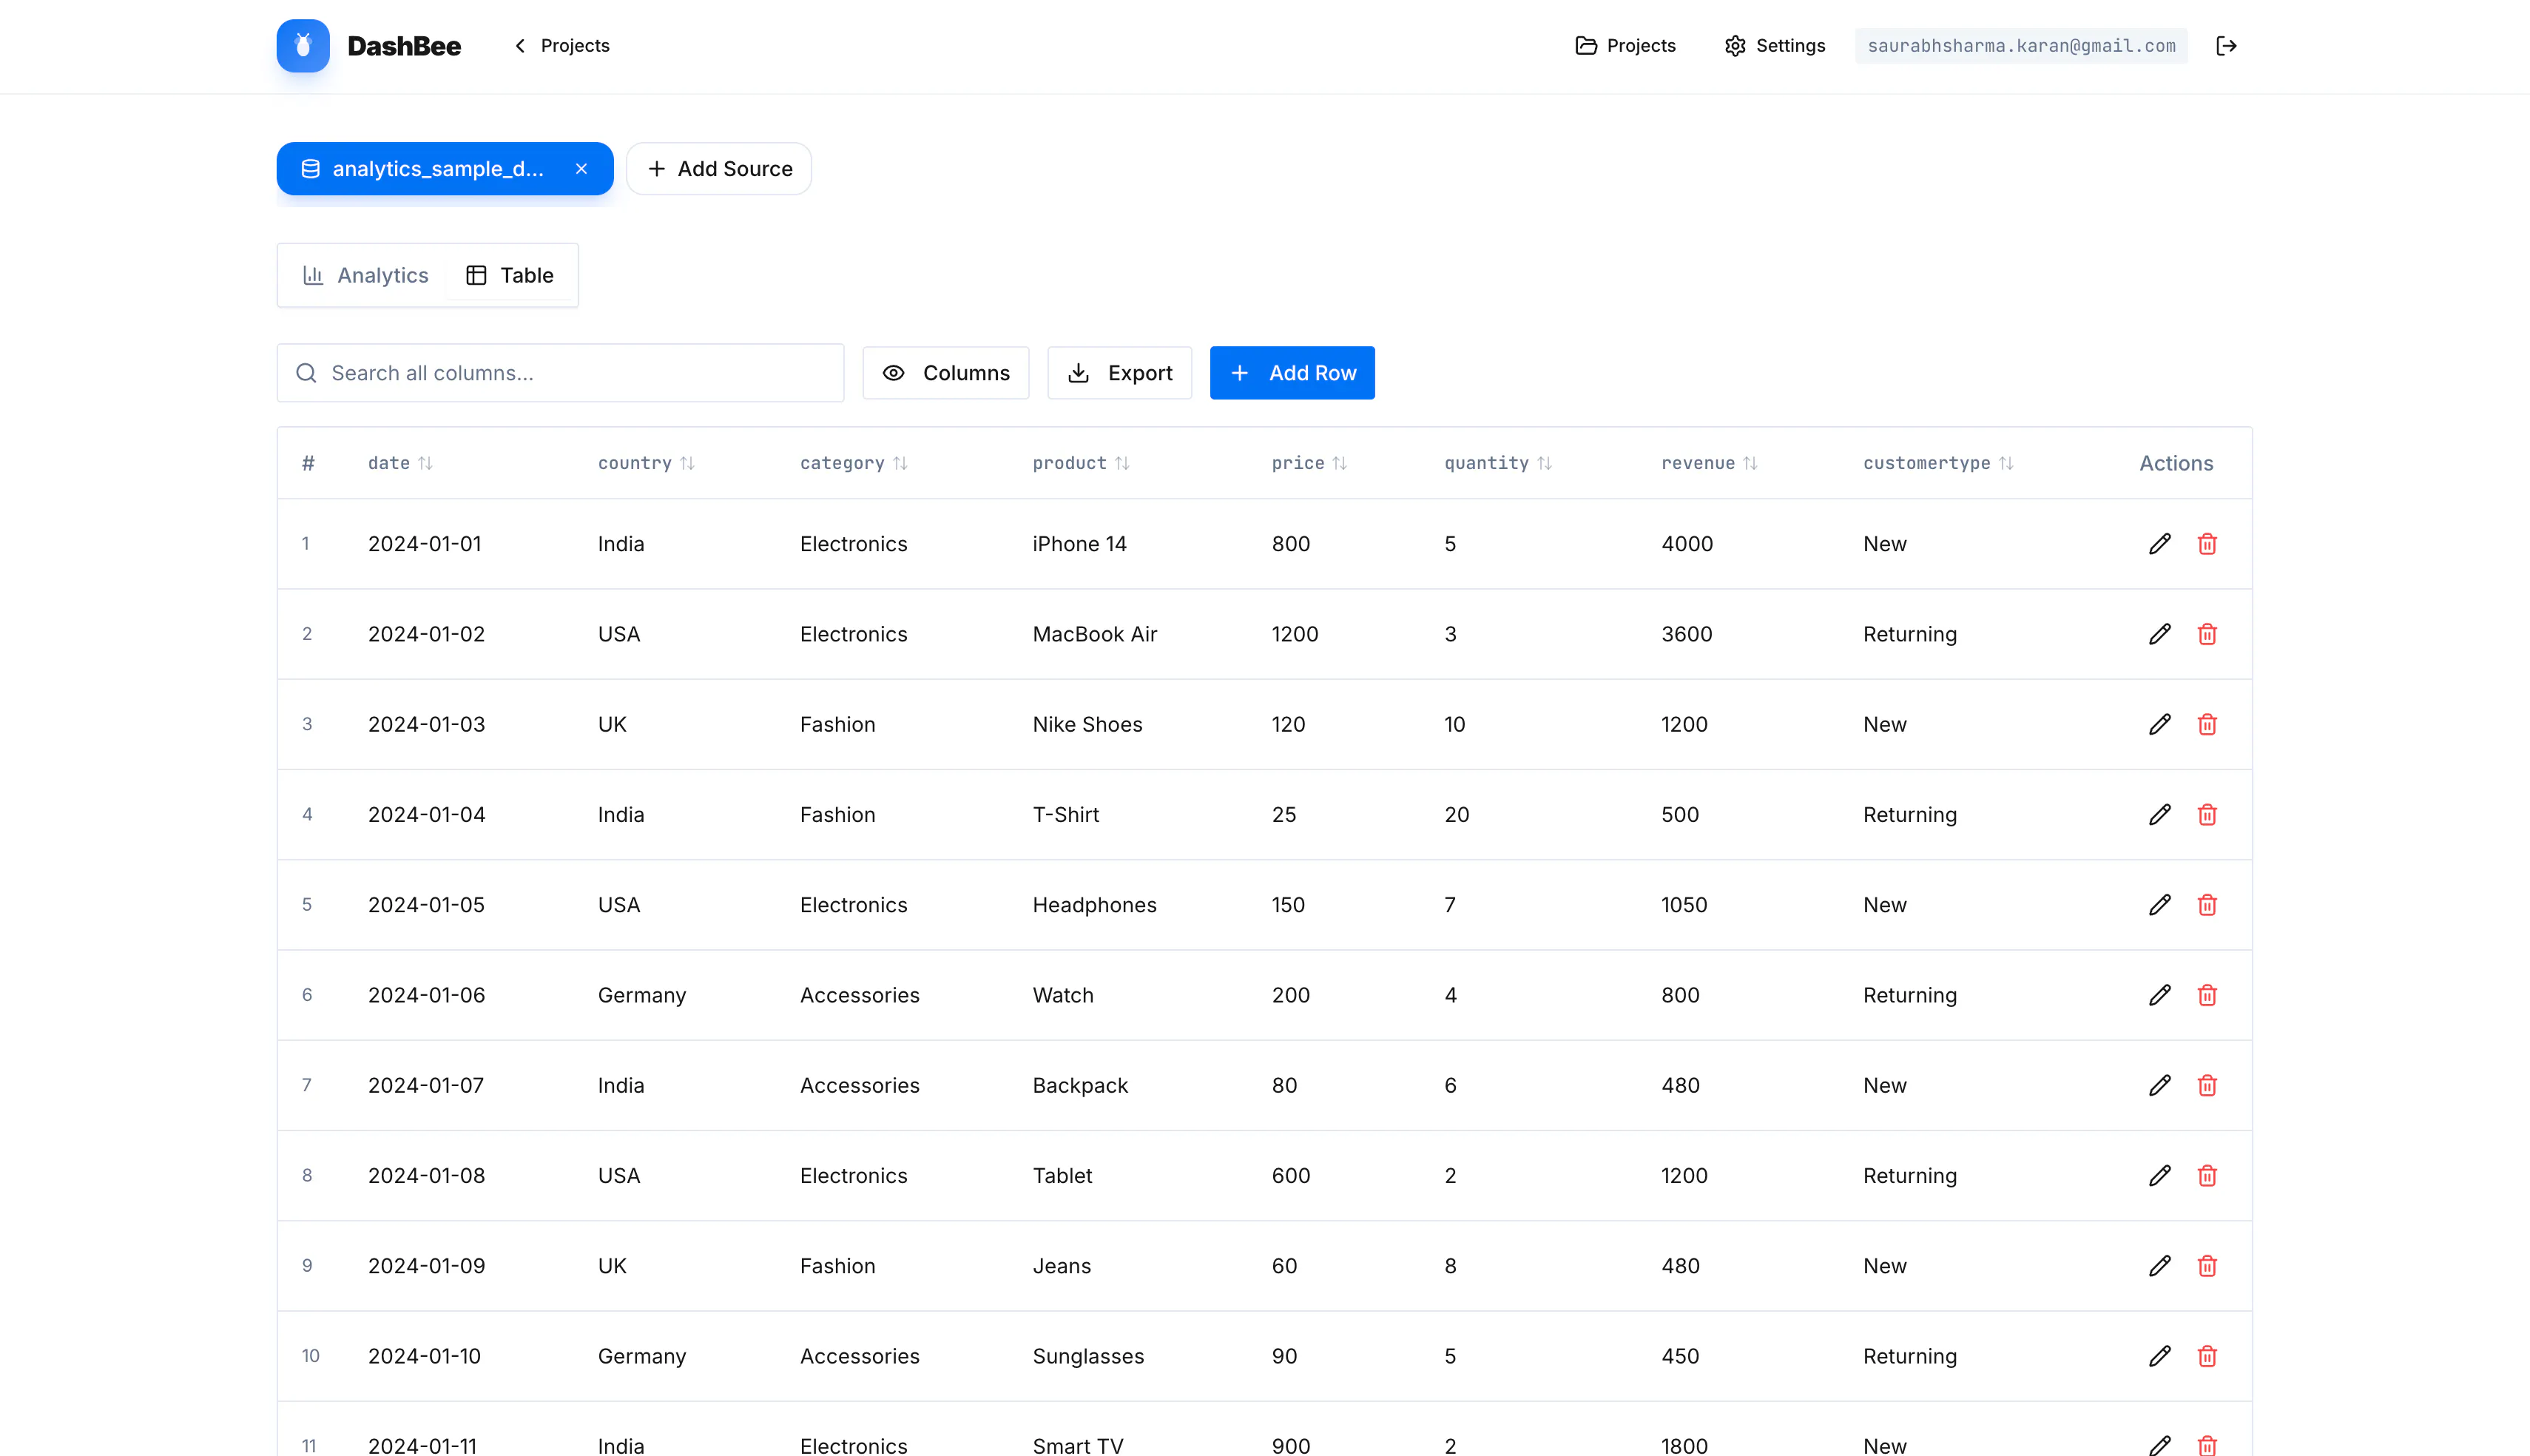This screenshot has height=1456, width=2530.
Task: Click the DashBee brand name
Action: [x=404, y=46]
